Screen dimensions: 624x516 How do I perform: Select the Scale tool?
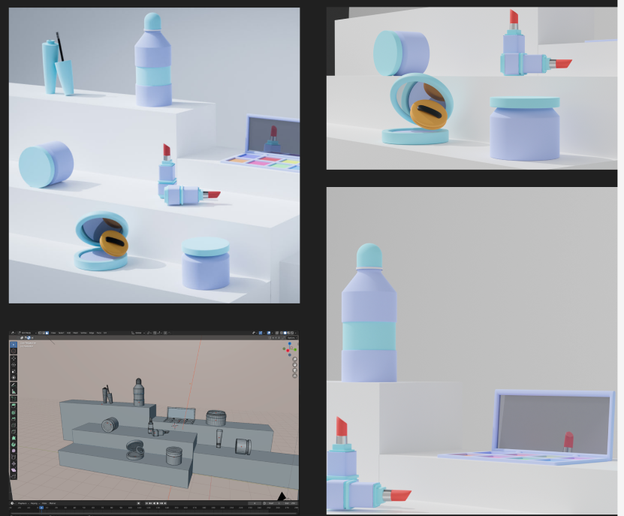point(13,372)
